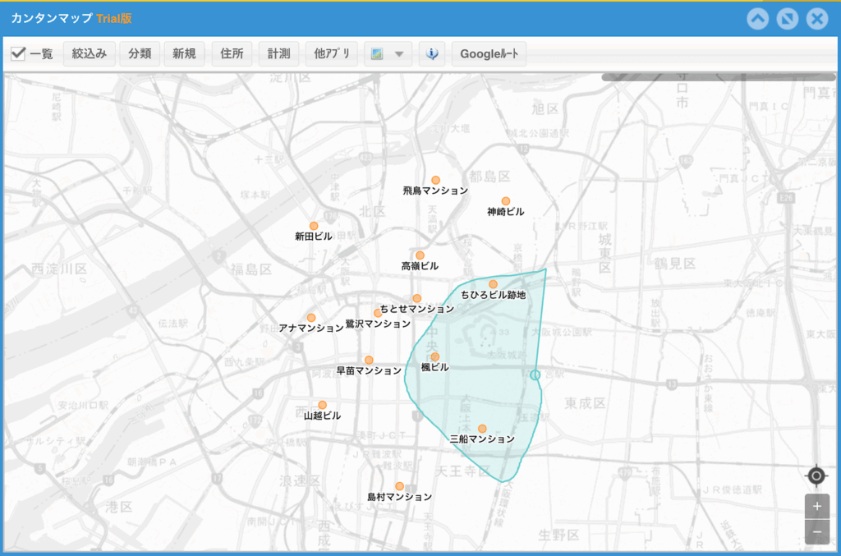Zoom out with the minus button
Viewport: 841px width, 556px height.
point(816,531)
